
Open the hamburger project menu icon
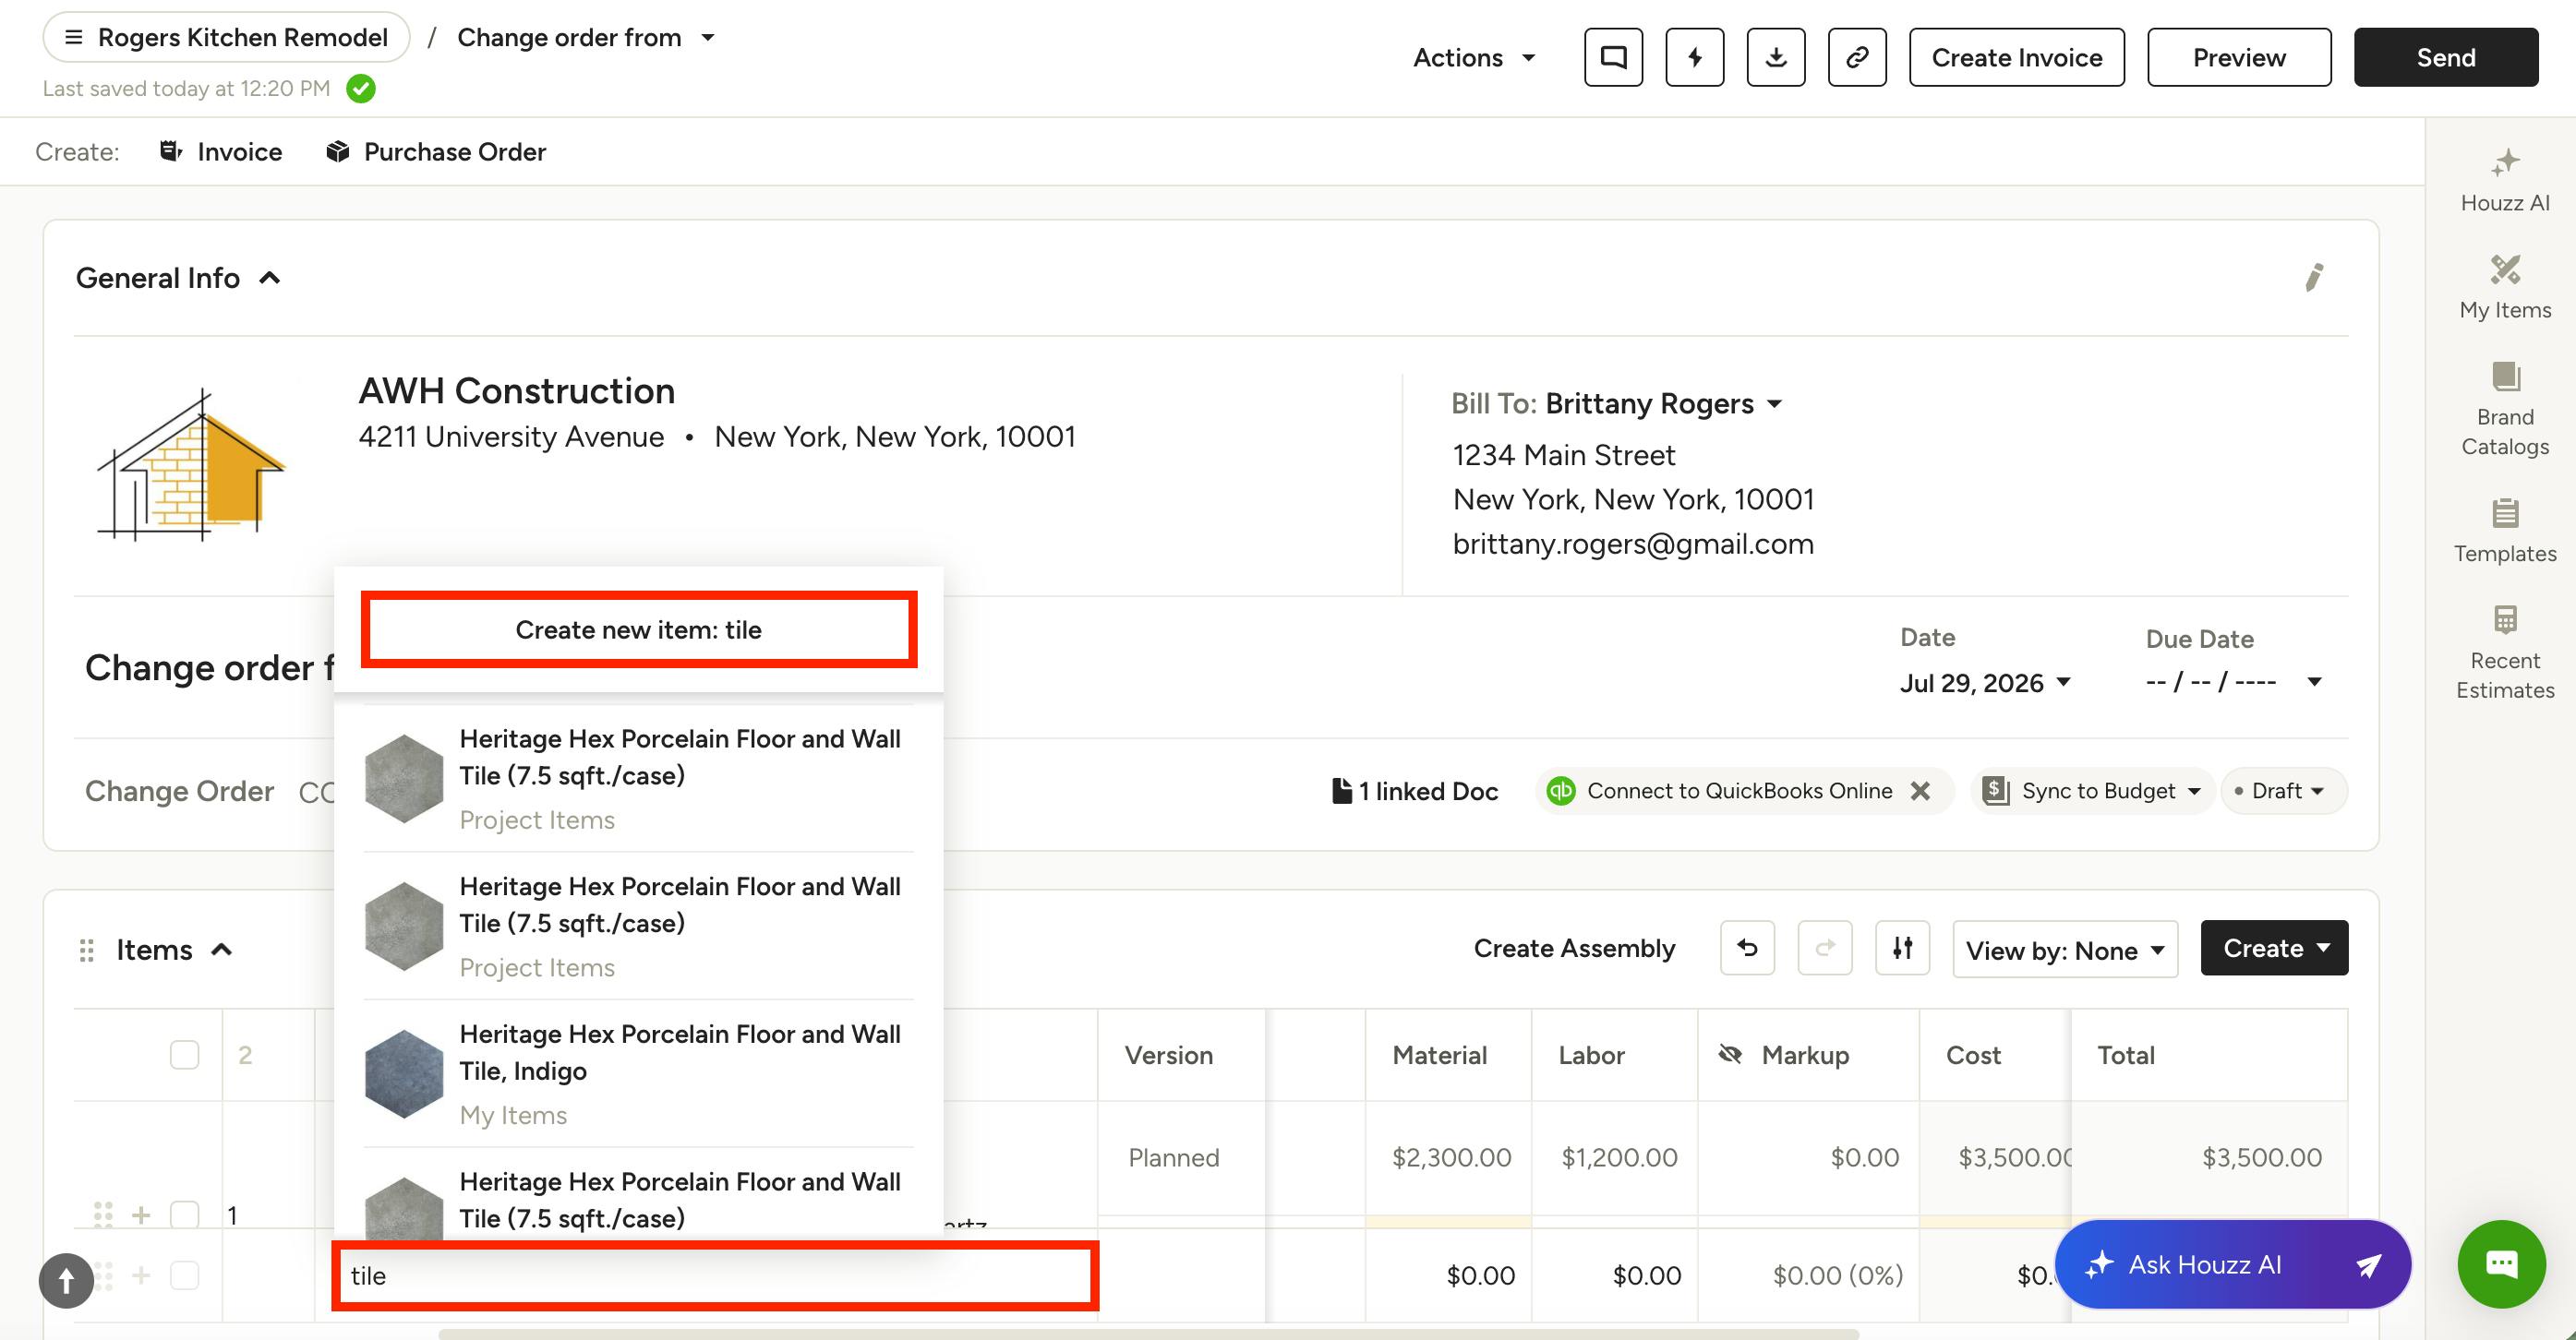[x=73, y=37]
